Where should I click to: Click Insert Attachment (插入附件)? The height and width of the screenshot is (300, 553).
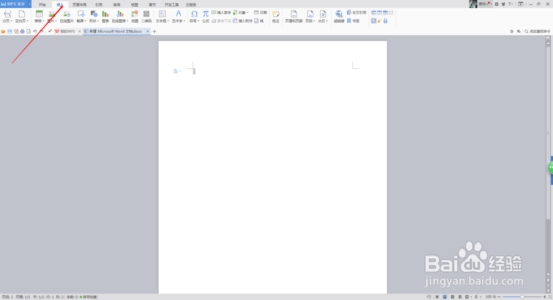point(243,21)
